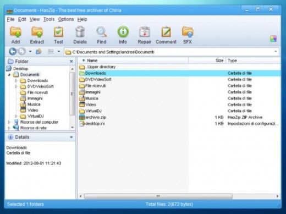Go back with the blue arrow button
Image resolution: width=286 pixels, height=214 pixels.
(13, 52)
